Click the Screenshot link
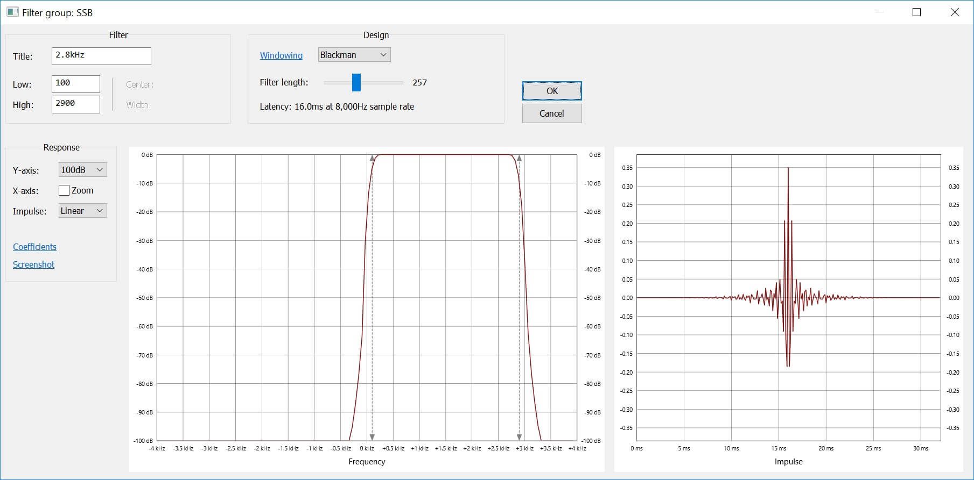This screenshot has width=974, height=480. pyautogui.click(x=33, y=264)
